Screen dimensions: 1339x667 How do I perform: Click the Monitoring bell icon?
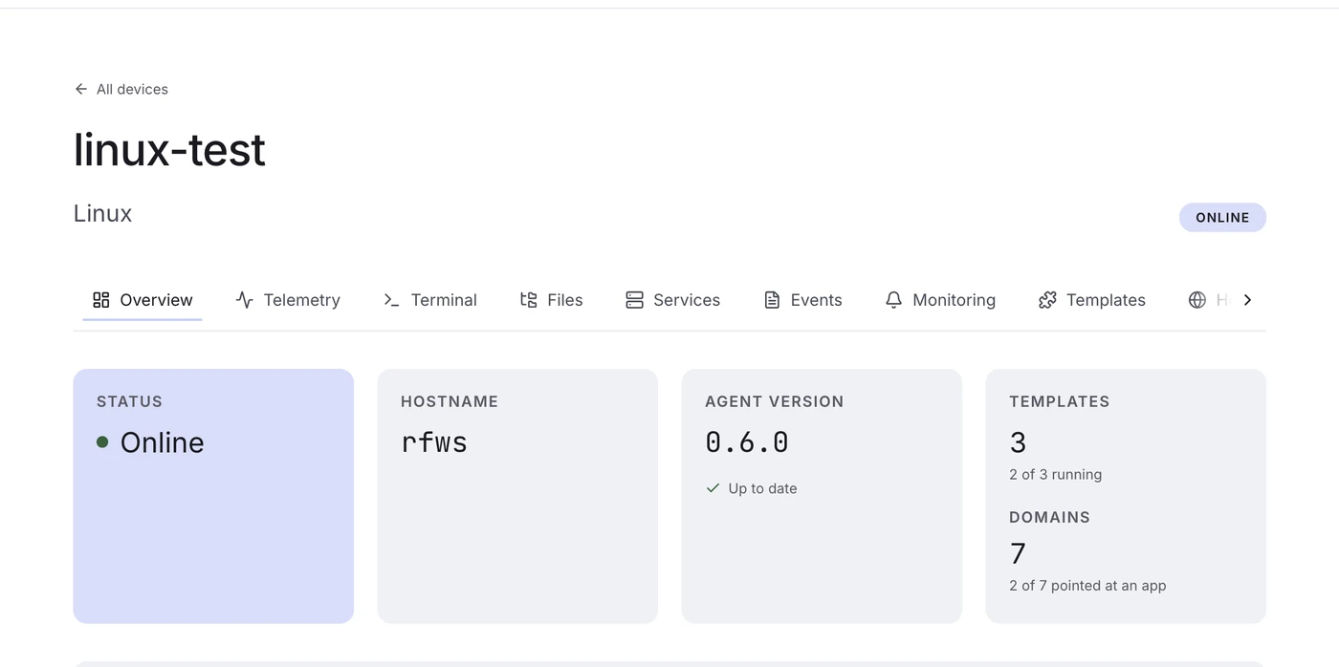893,300
